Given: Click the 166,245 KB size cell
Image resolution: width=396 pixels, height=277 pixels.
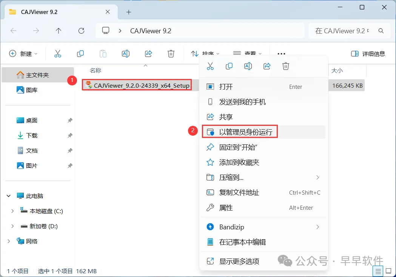Looking at the screenshot, I should 348,86.
